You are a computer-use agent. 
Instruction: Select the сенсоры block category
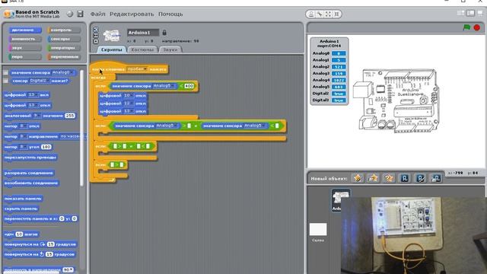64,39
